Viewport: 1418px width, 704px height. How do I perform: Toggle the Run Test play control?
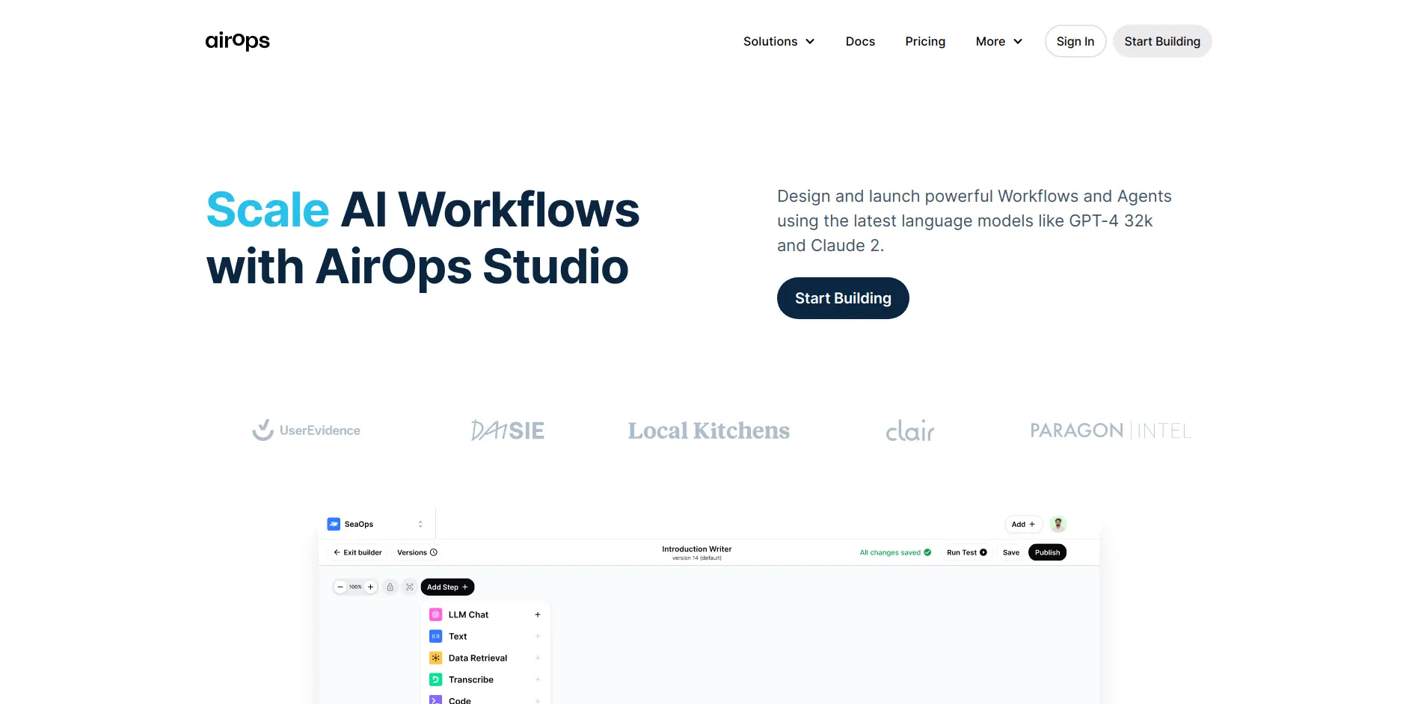[x=984, y=552]
